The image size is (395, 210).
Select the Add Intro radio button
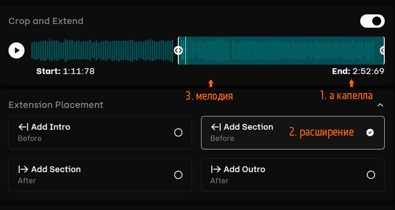[x=178, y=133]
